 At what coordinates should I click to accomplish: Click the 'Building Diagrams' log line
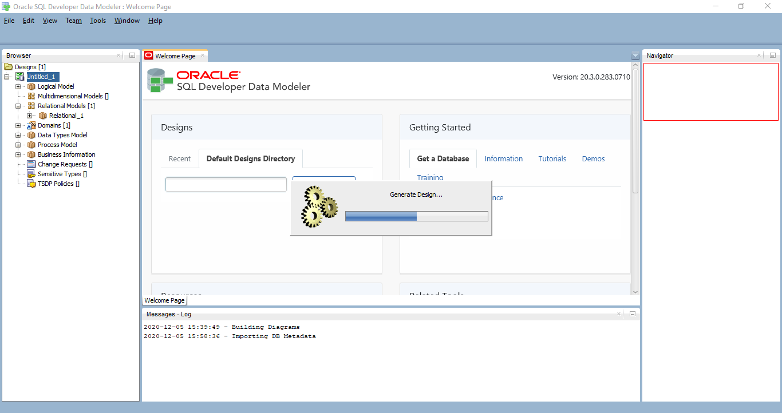tap(222, 327)
